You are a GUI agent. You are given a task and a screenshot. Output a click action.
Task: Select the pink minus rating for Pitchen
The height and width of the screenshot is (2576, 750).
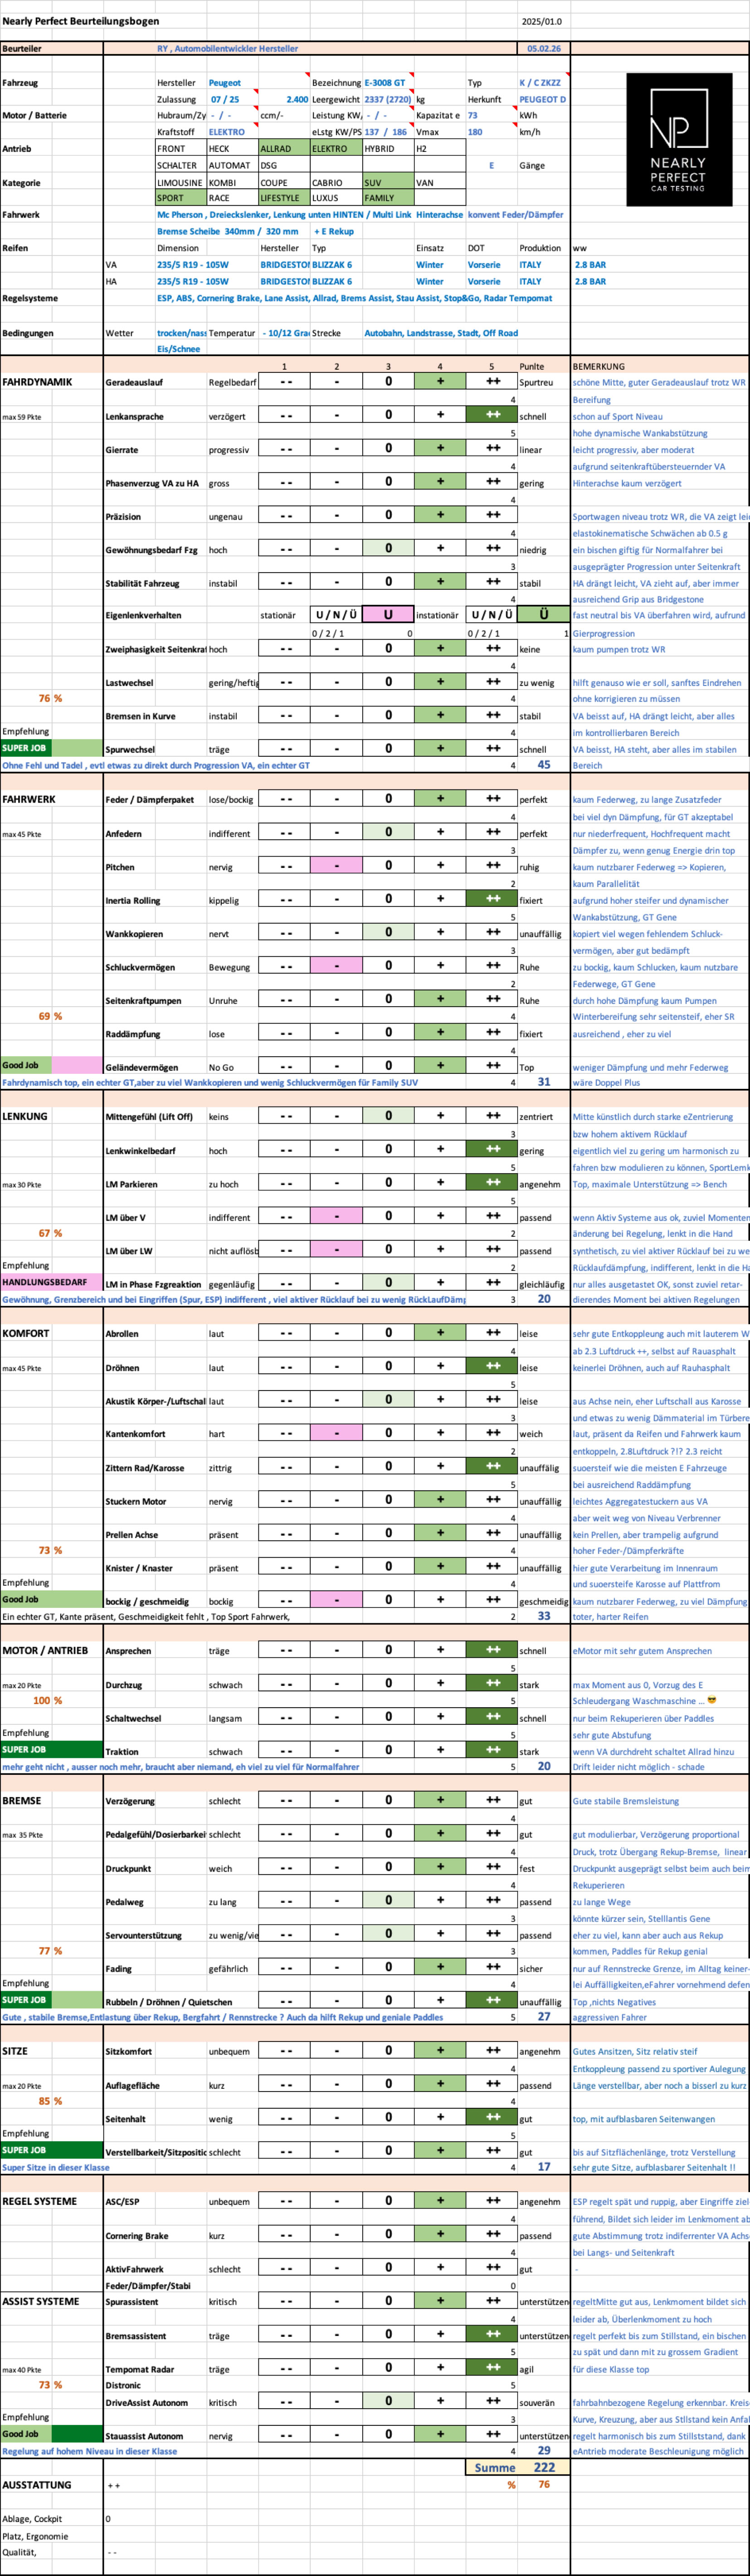[336, 865]
